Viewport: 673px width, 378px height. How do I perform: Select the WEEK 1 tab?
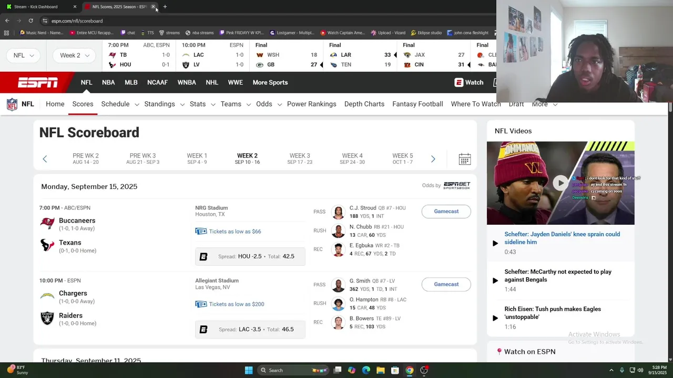point(197,159)
